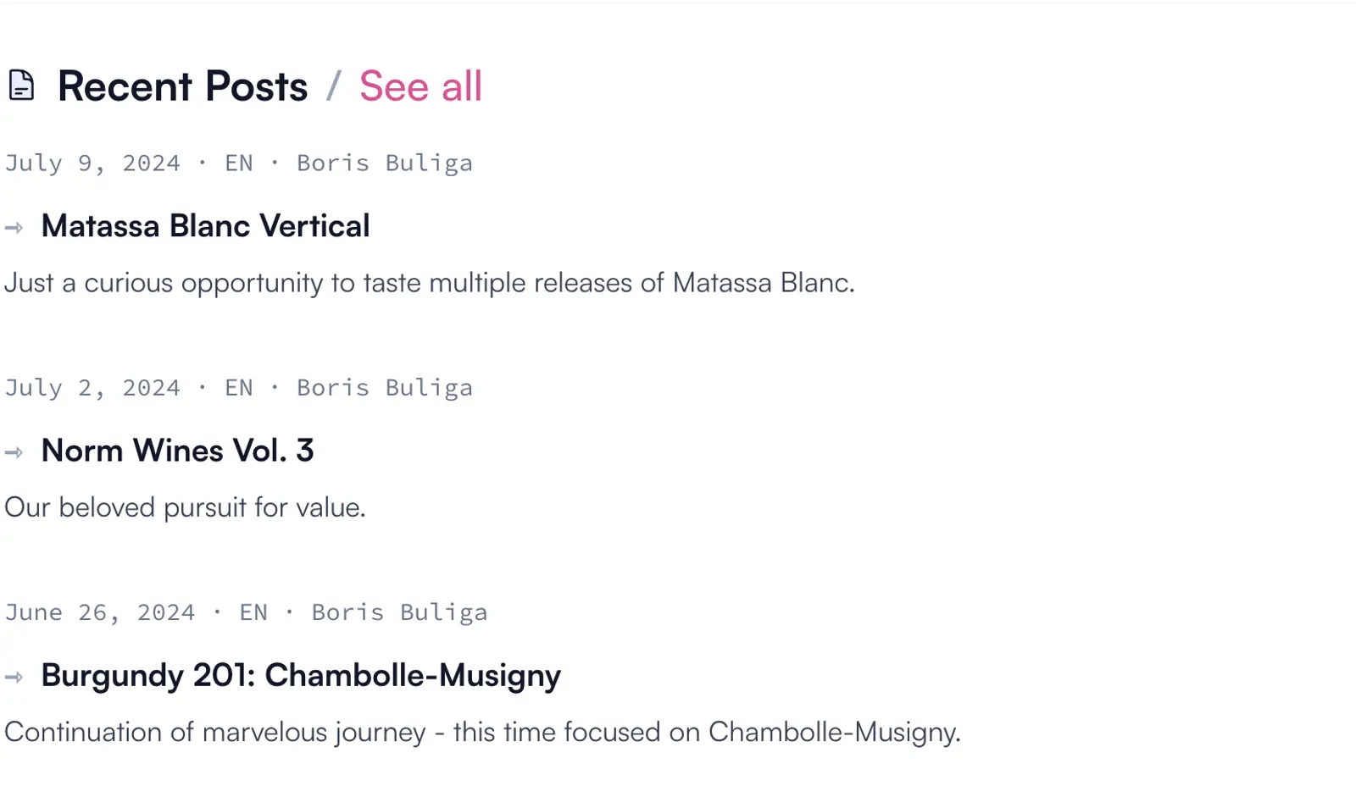Viewport: 1356px width, 786px height.
Task: Click arrow icon before Matassa Blanc Vertical
Action: pyautogui.click(x=14, y=227)
